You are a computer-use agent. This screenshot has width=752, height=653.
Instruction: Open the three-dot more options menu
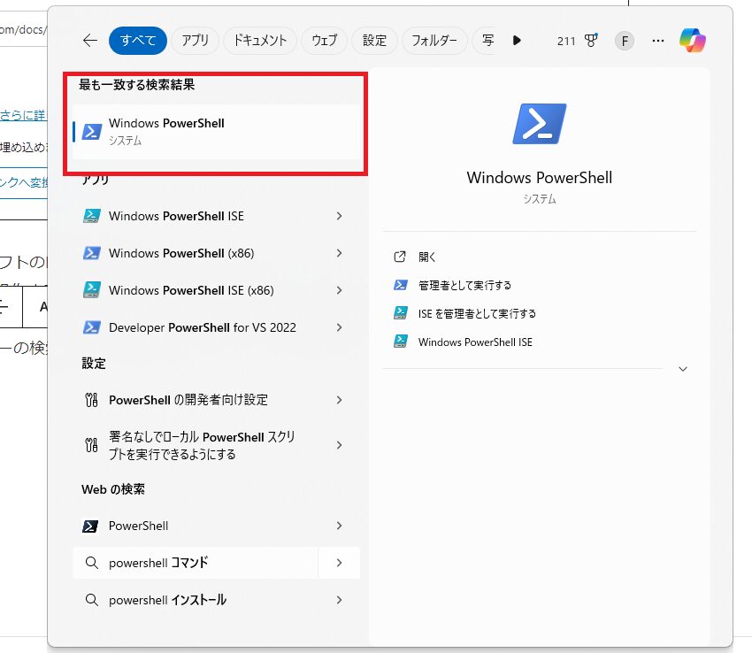tap(658, 41)
